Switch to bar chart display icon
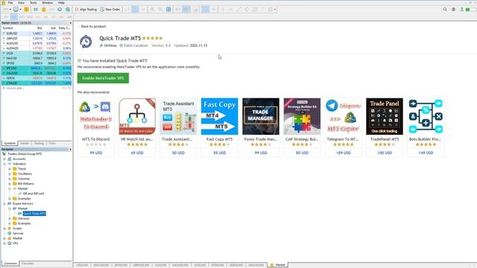This screenshot has height=268, width=477. tap(127, 10)
